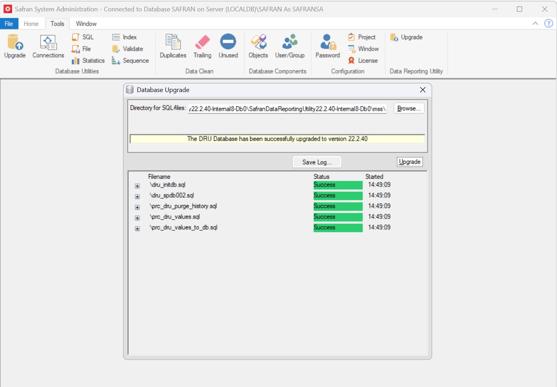
Task: Click the Database Upgrade dialog database icon
Action: (130, 90)
